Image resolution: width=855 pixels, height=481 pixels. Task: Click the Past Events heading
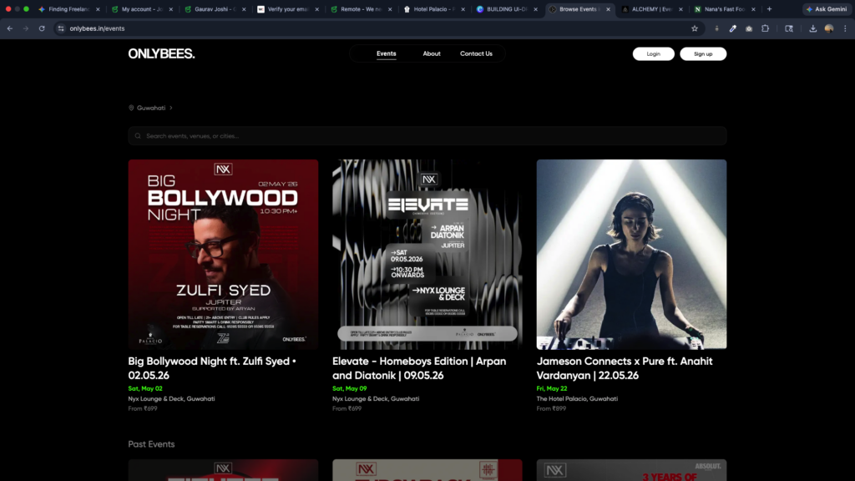click(x=151, y=444)
